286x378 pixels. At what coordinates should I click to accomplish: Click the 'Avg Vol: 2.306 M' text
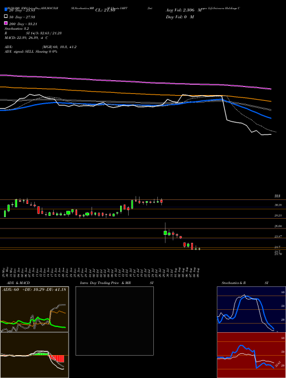(184, 10)
